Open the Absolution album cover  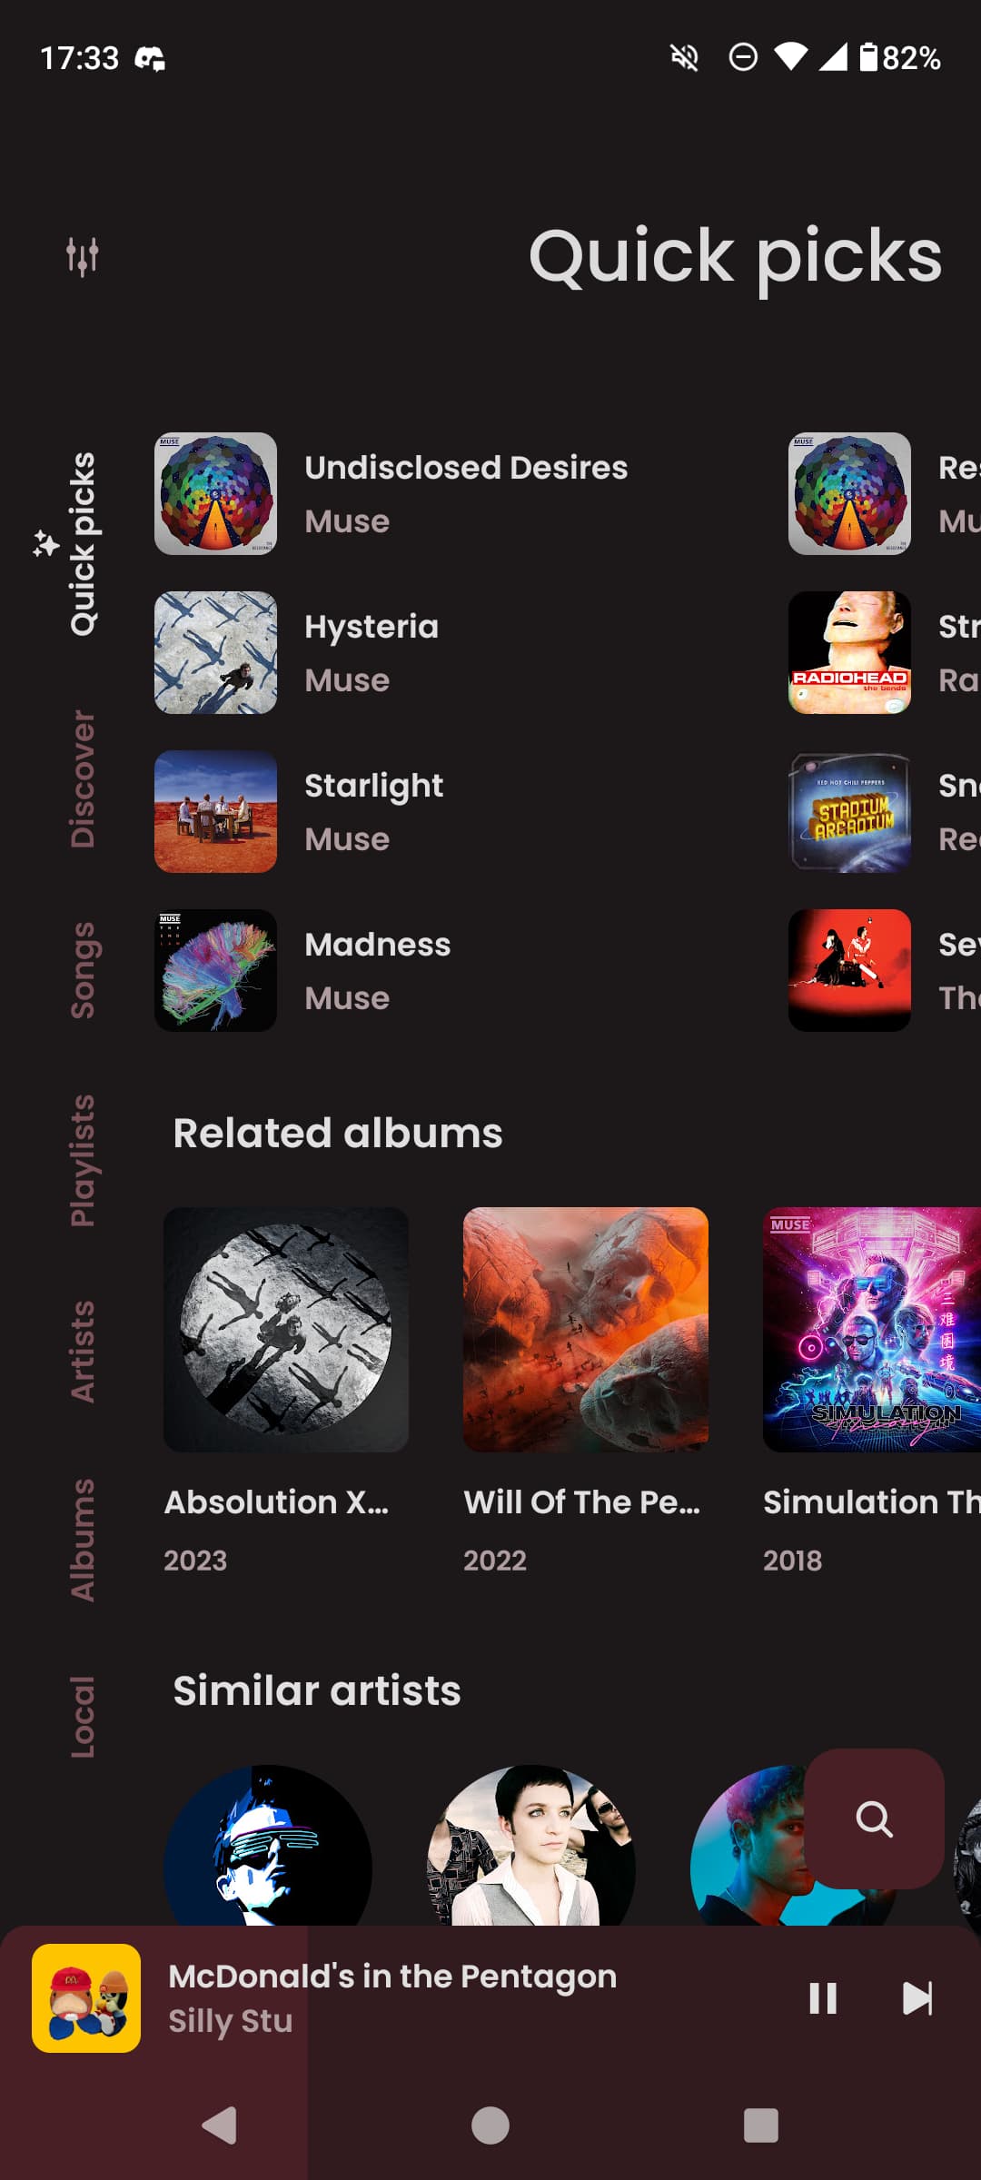coord(286,1330)
